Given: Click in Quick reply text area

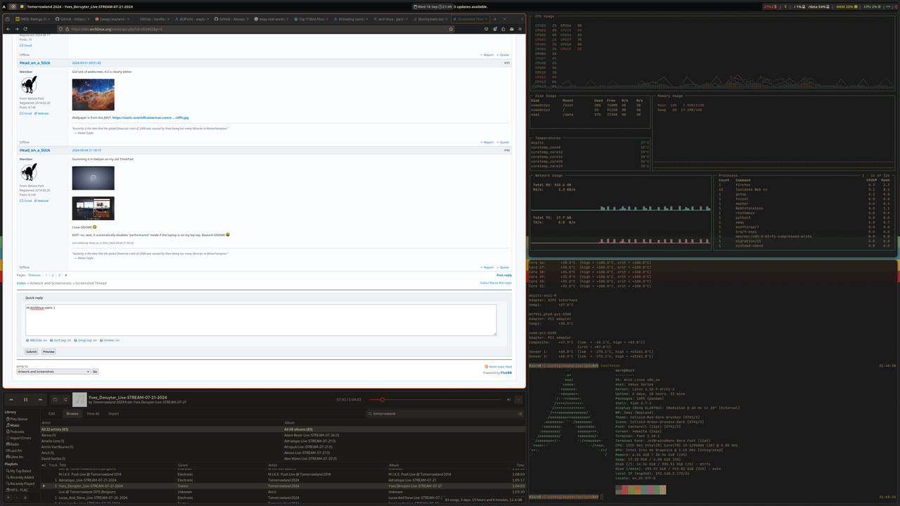Looking at the screenshot, I should click(261, 320).
